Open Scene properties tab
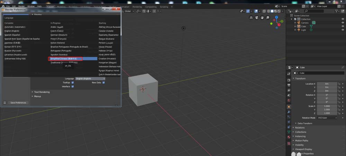The width and height of the screenshot is (346, 156). [289, 95]
